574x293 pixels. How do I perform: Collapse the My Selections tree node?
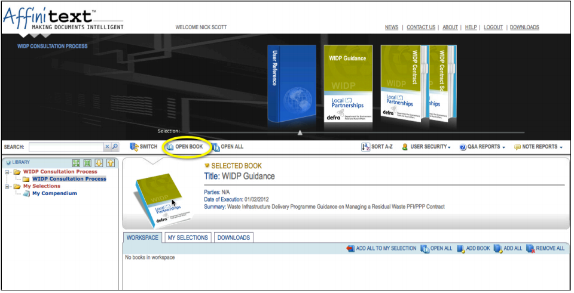tap(7, 186)
